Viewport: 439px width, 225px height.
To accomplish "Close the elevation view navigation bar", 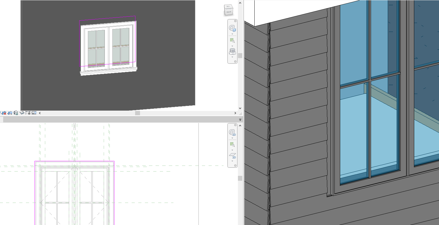I will click(235, 125).
